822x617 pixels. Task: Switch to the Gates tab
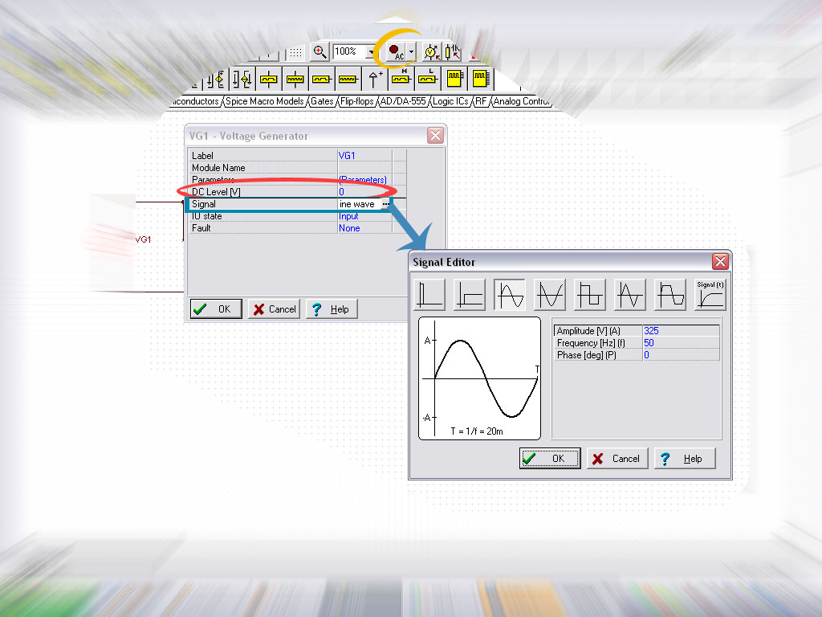(322, 101)
